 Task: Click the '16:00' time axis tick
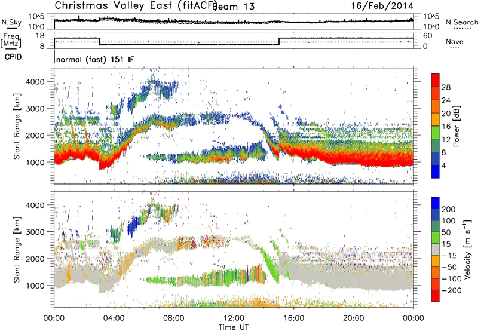click(293, 318)
